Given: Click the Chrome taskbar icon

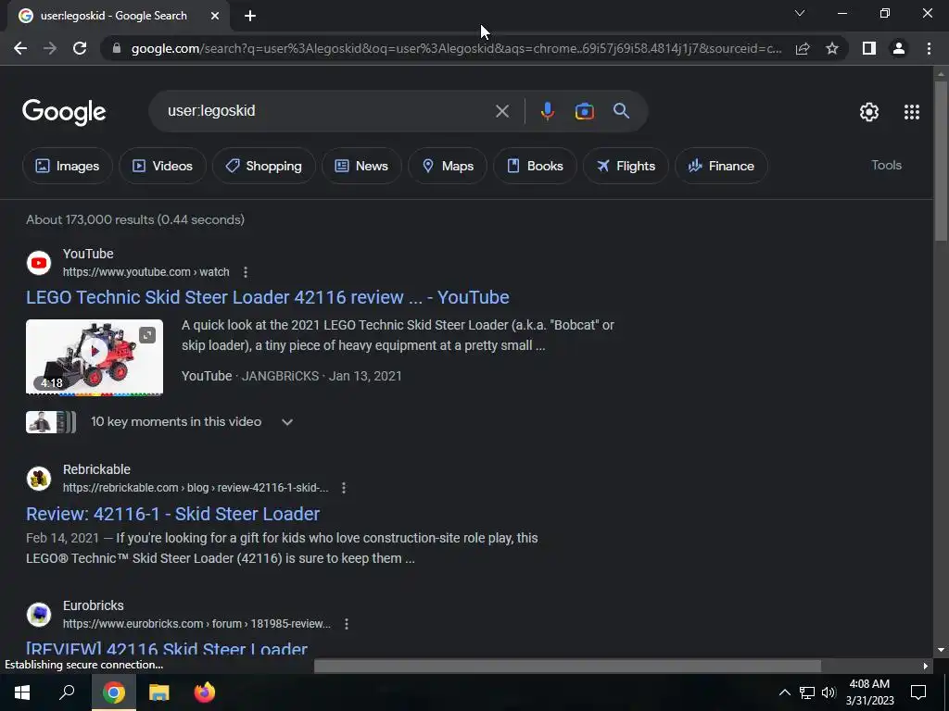Looking at the screenshot, I should click(x=113, y=692).
